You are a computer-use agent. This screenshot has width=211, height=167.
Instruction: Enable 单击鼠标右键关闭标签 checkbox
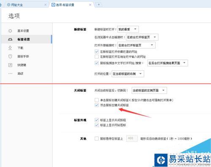pyautogui.click(x=97, y=100)
